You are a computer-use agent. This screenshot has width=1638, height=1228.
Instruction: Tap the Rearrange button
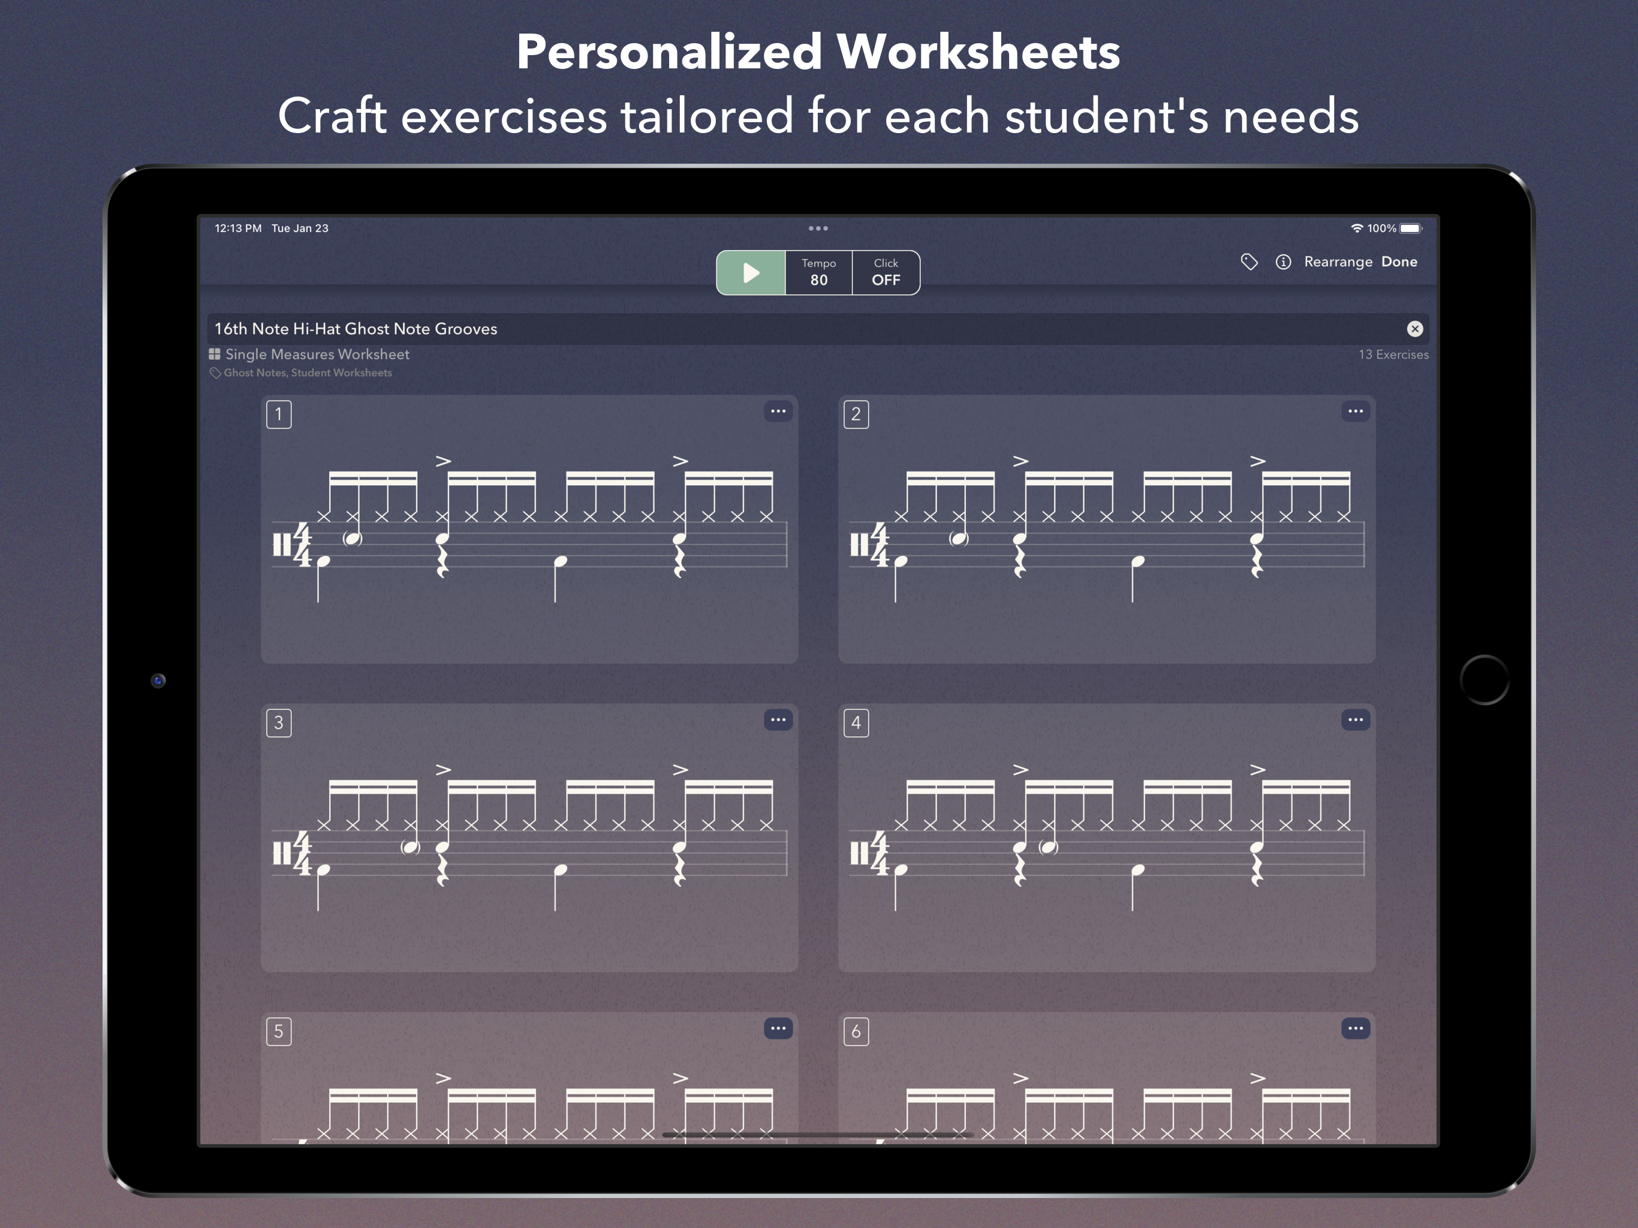pos(1338,261)
